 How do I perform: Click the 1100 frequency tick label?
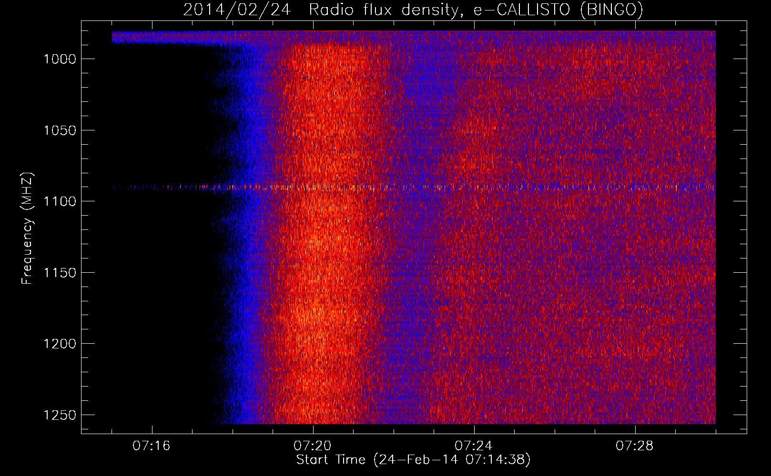60,201
